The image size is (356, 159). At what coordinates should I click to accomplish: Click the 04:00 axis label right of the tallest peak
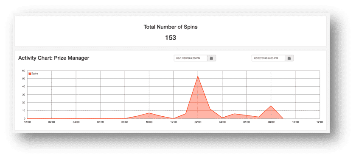222,122
